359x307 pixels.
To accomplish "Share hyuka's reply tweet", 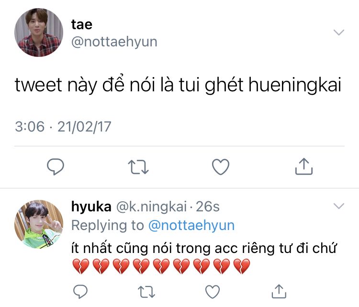I will [279, 291].
